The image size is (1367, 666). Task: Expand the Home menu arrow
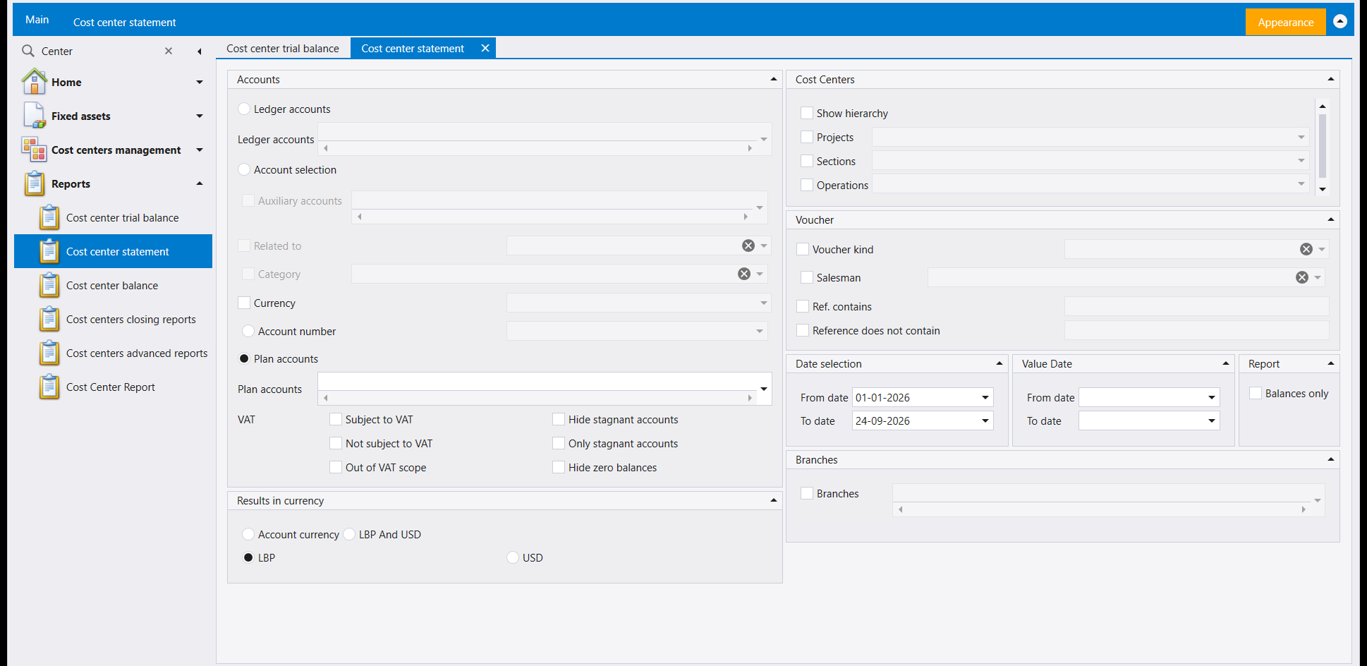pos(200,82)
